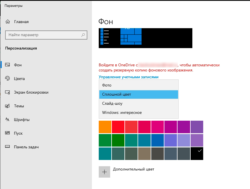Click the Параметры window title
This screenshot has height=189, width=250.
pyautogui.click(x=13, y=6)
